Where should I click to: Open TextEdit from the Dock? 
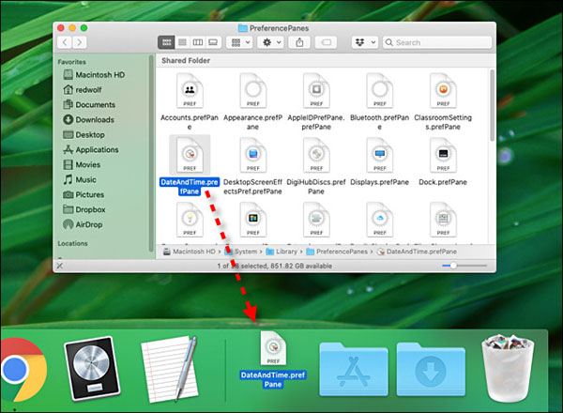[x=170, y=369]
